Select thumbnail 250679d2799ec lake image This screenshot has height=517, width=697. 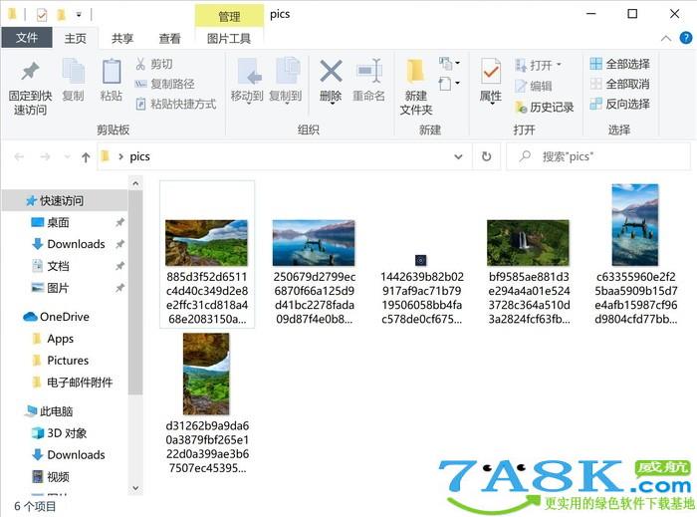point(314,243)
